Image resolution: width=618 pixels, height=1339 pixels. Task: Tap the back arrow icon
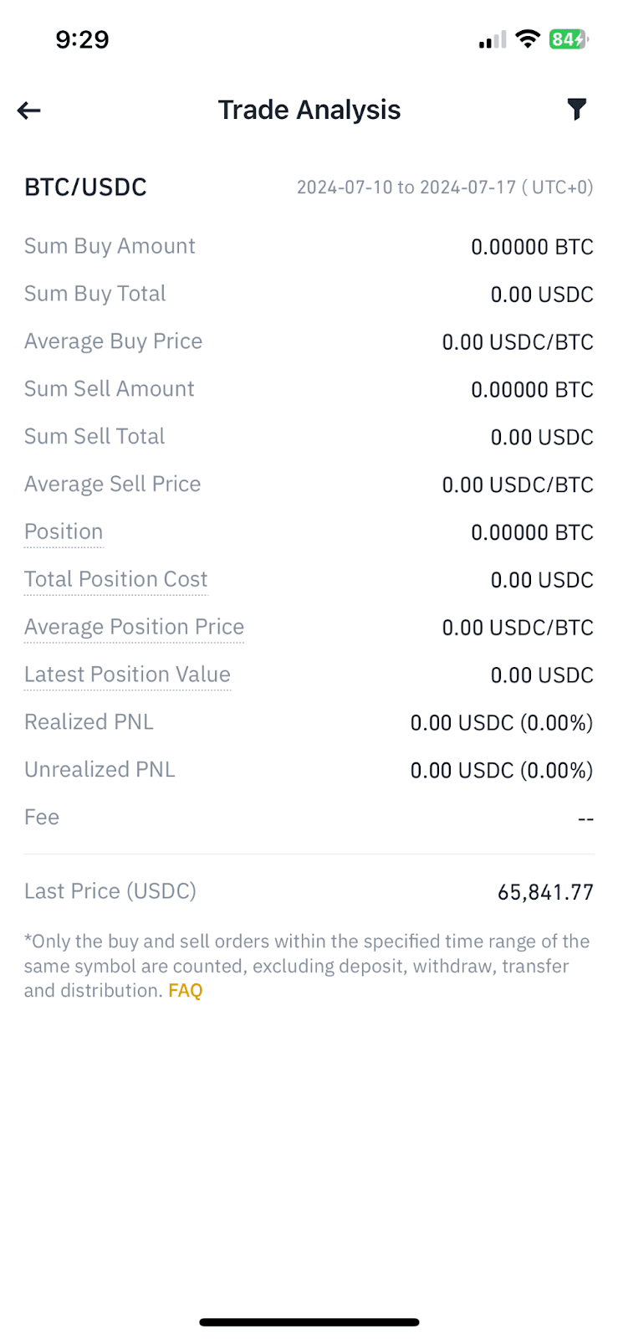pos(29,110)
